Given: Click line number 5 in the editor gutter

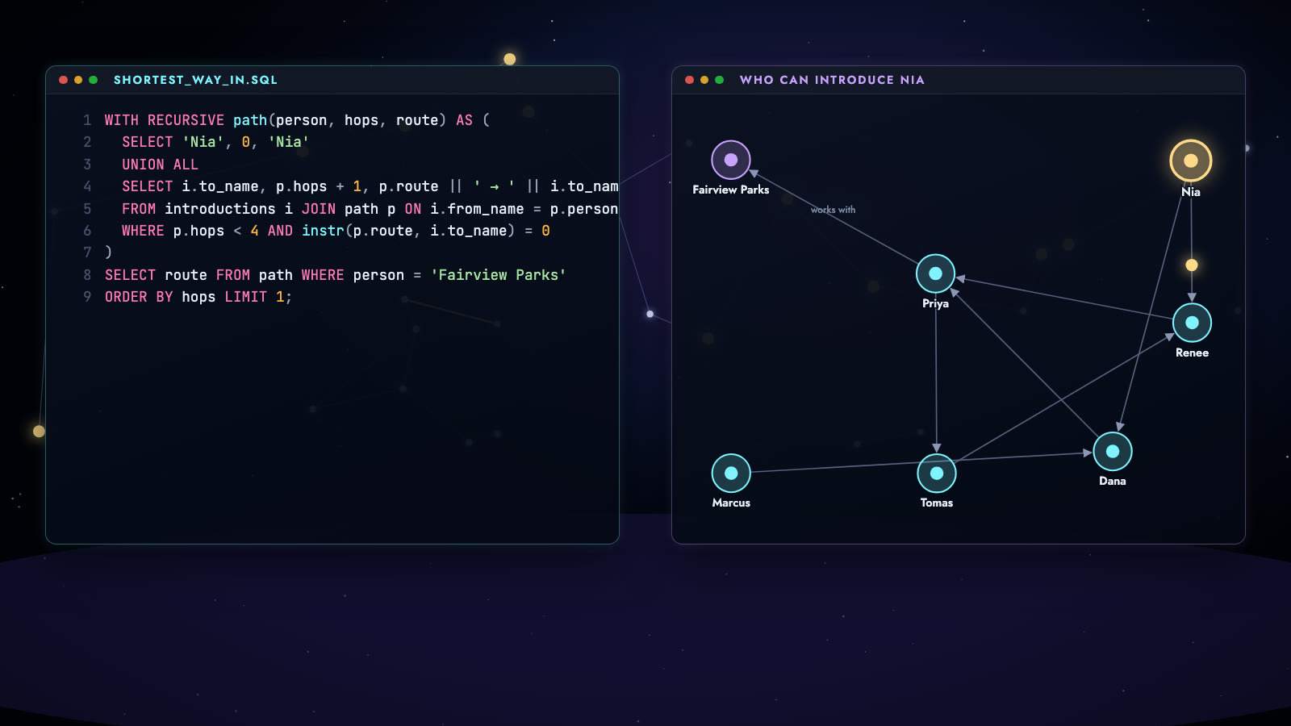Looking at the screenshot, I should (87, 209).
